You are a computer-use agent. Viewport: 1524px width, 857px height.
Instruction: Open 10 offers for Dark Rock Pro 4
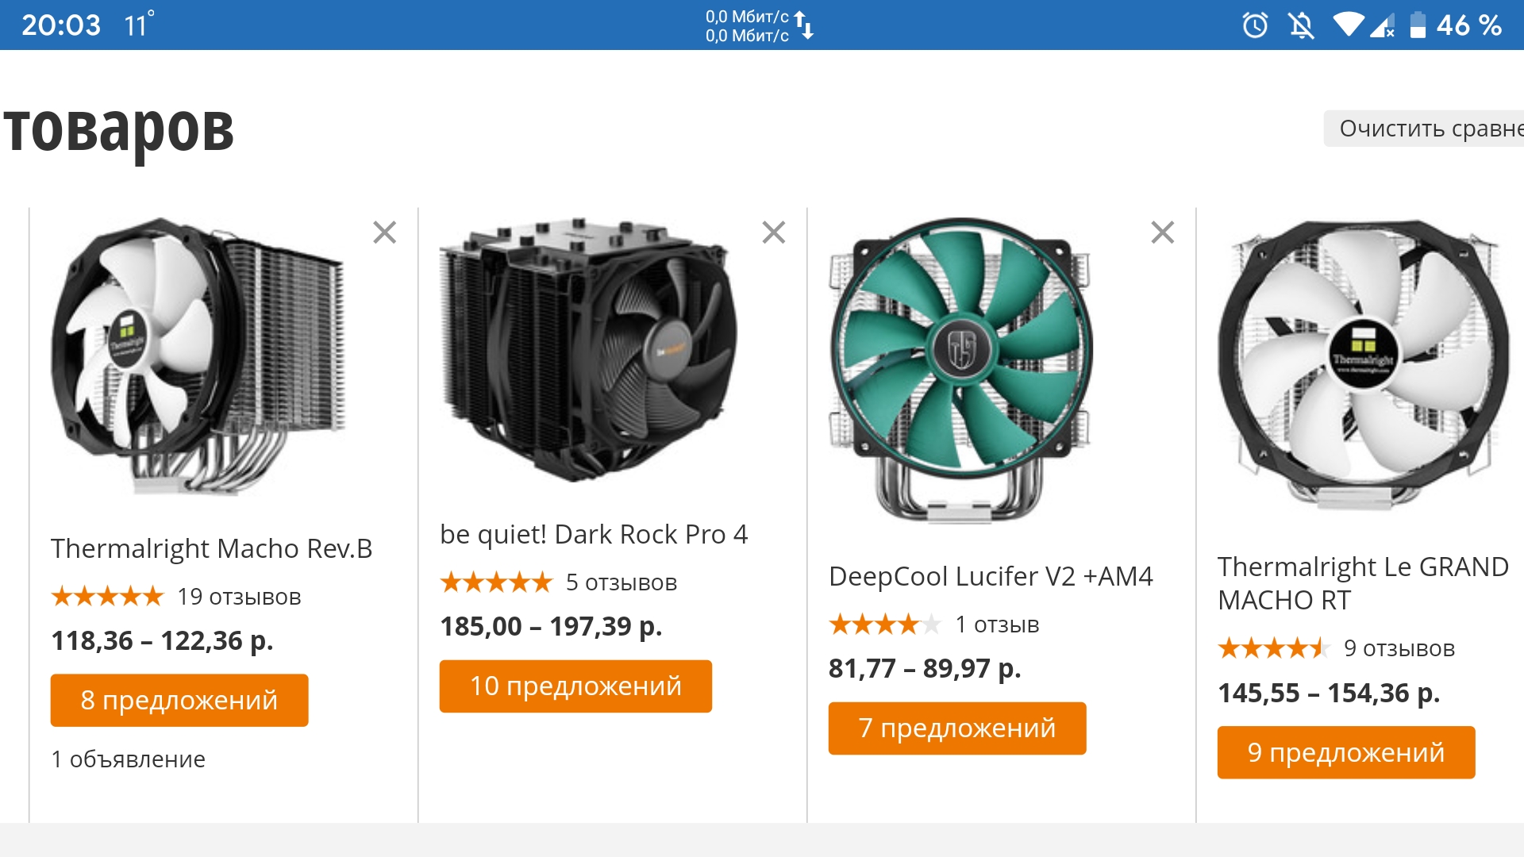pyautogui.click(x=575, y=686)
